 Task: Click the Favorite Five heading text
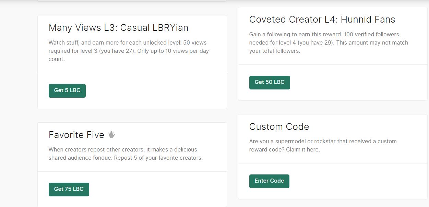tap(76, 135)
